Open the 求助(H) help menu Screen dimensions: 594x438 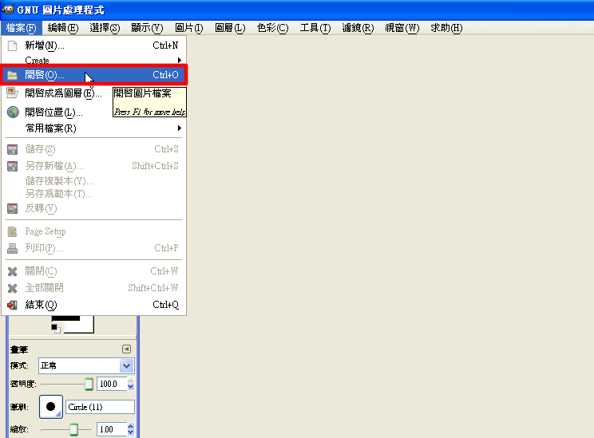pos(446,28)
